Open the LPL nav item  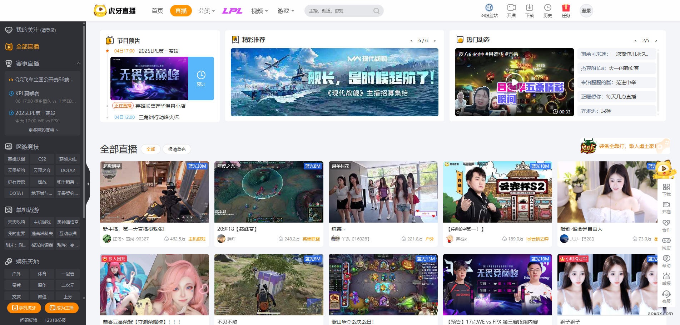coord(232,11)
